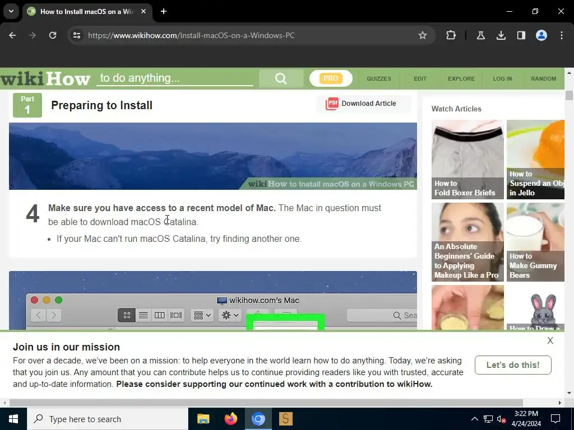Open the clock showing 3:22 PM
The height and width of the screenshot is (430, 574).
coord(526,419)
